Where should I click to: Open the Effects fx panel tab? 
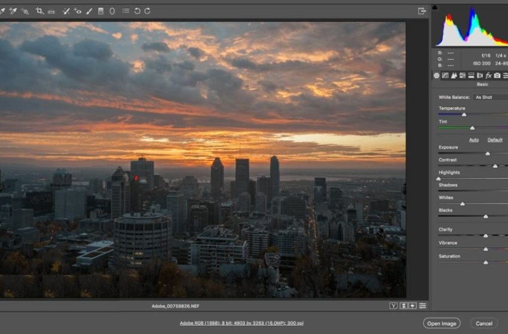tap(488, 75)
